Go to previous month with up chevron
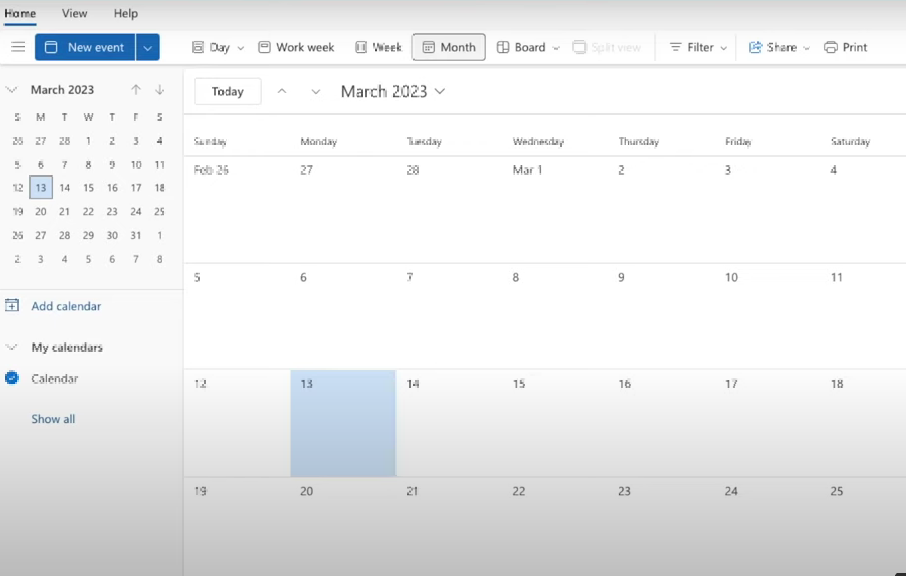 pos(282,91)
